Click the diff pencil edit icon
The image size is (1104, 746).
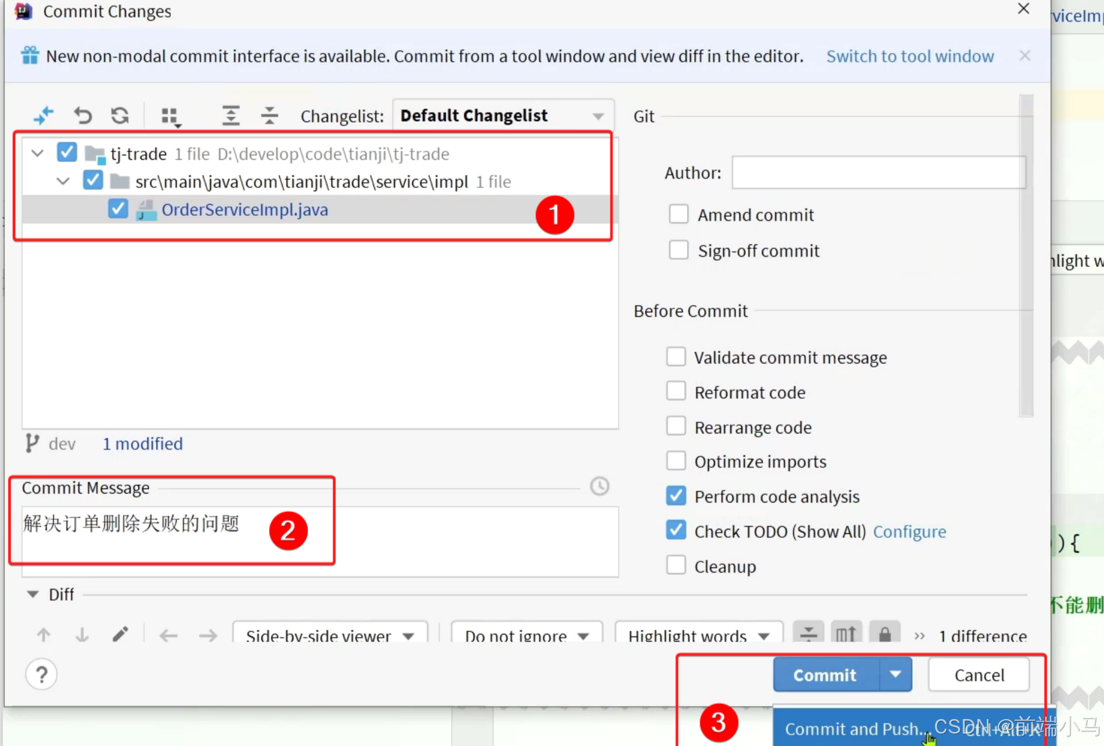[120, 635]
